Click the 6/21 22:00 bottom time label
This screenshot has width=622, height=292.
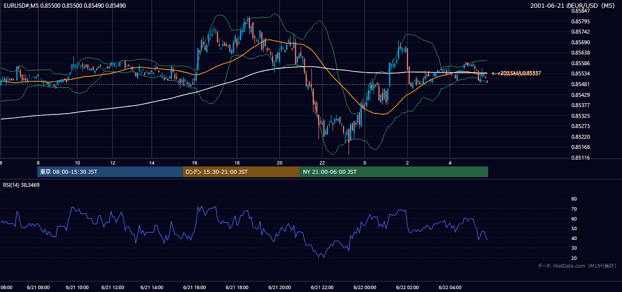coord(322,287)
